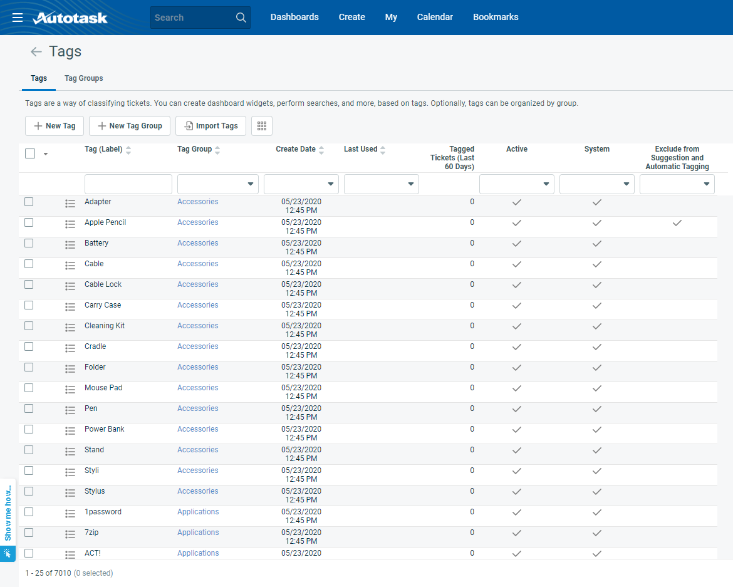
Task: Open the column chooser grid icon
Action: coord(261,125)
